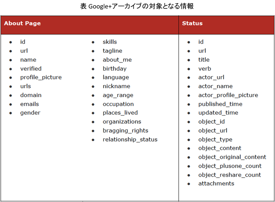Click "url" under the Status column
The height and width of the screenshot is (202, 275).
pos(202,51)
